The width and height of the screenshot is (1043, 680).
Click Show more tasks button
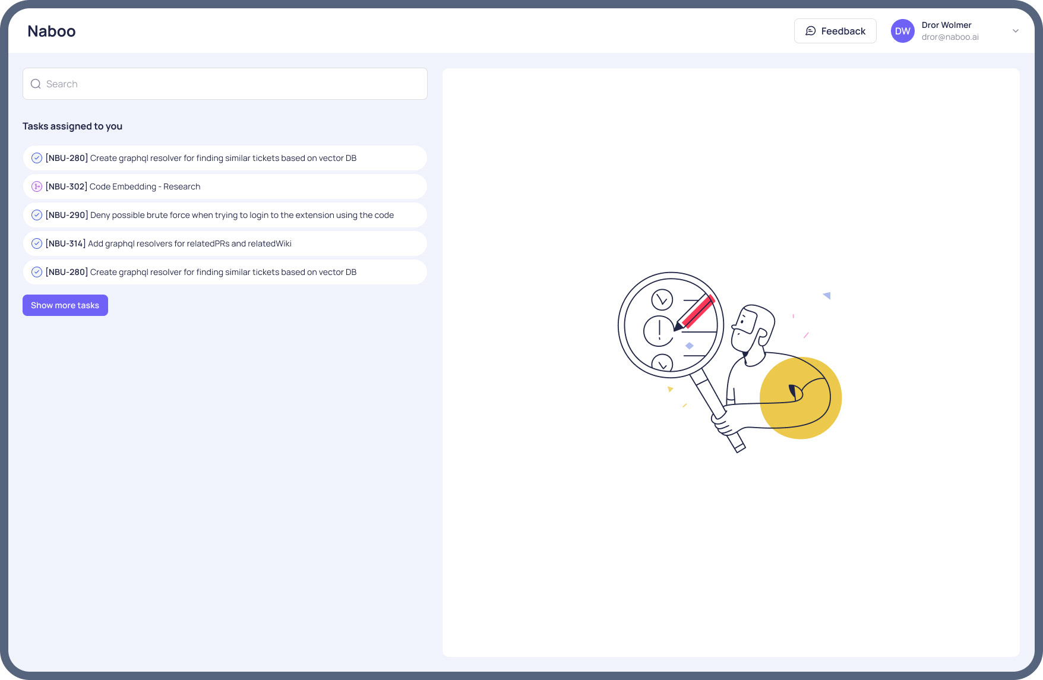click(x=65, y=305)
